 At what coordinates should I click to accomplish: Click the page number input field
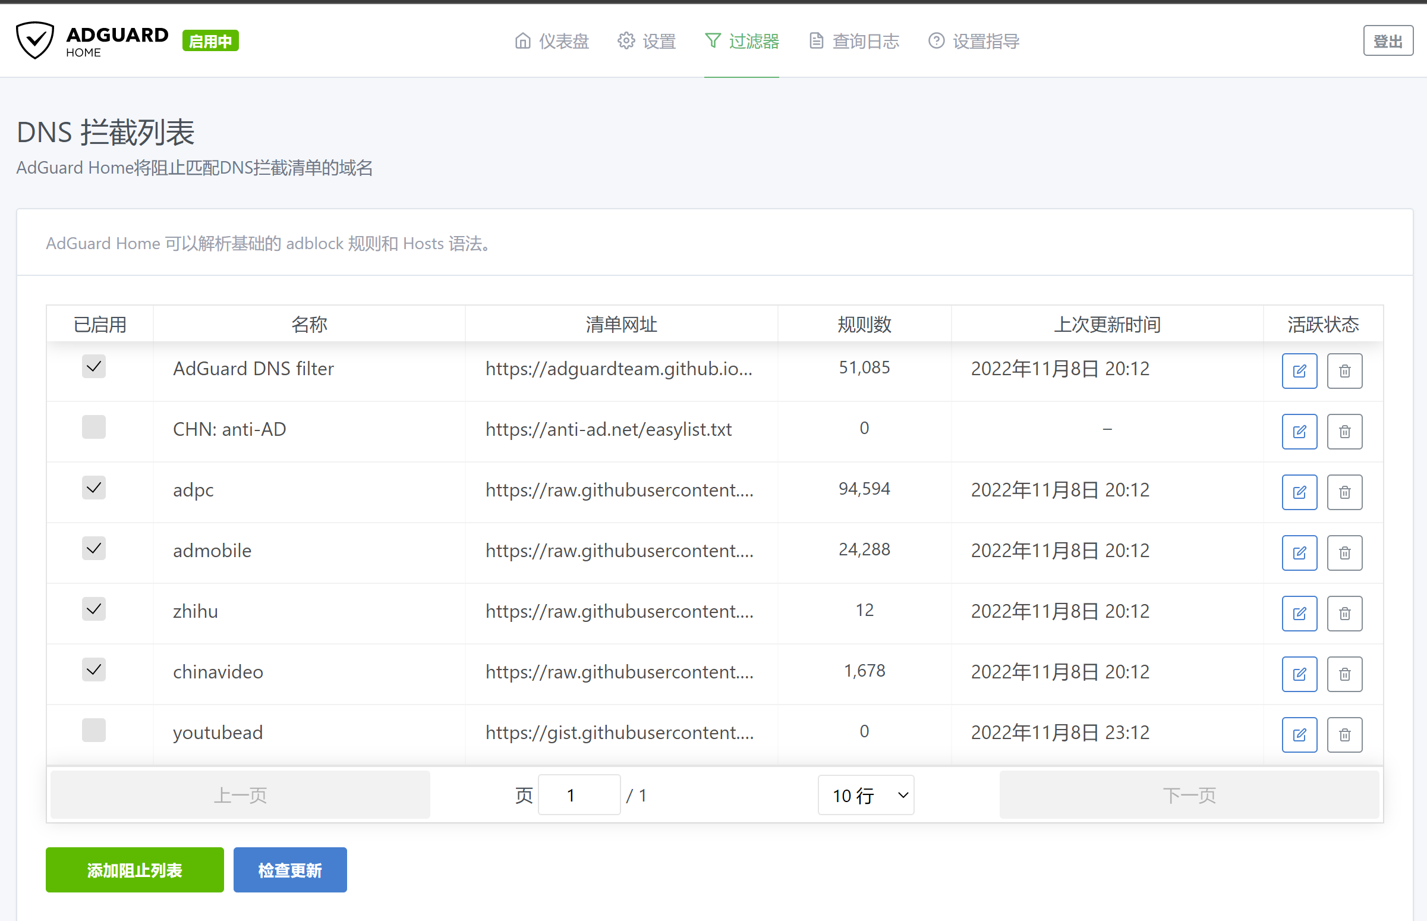(579, 795)
